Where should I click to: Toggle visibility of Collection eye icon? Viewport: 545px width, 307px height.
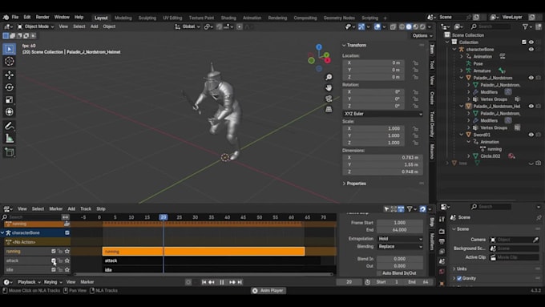tap(531, 42)
